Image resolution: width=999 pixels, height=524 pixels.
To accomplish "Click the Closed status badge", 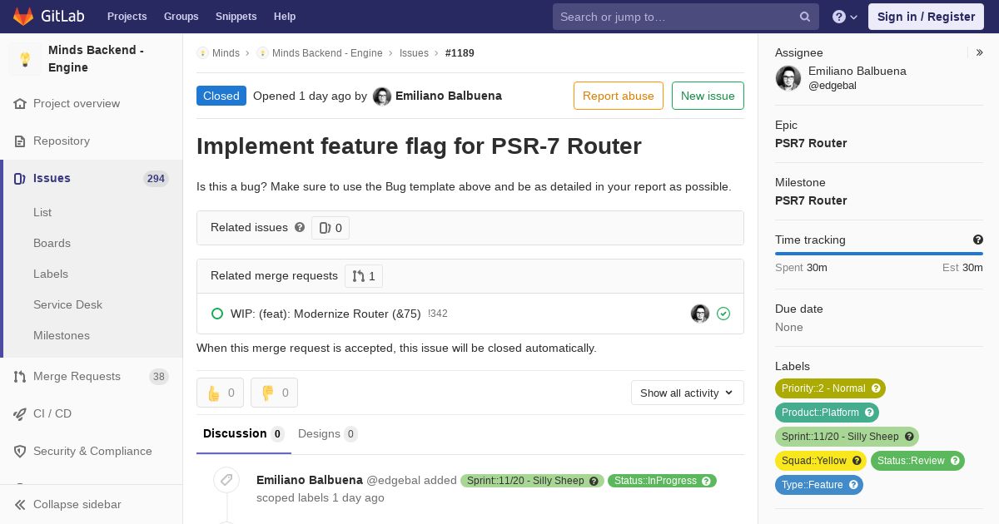I will tap(221, 96).
